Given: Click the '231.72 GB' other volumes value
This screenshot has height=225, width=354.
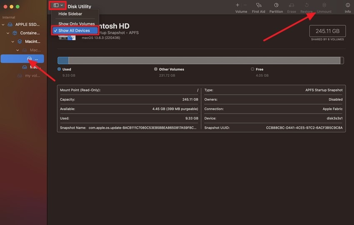Looking at the screenshot, I should tap(167, 76).
